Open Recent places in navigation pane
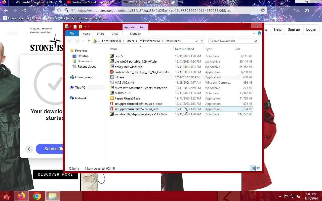This screenshot has height=201, width=322. click(87, 67)
